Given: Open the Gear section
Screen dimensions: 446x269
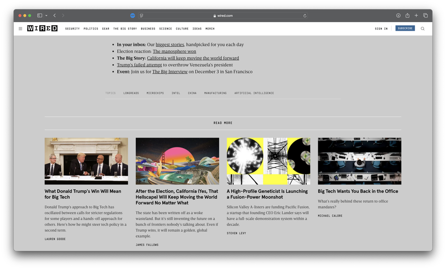Looking at the screenshot, I should [106, 29].
